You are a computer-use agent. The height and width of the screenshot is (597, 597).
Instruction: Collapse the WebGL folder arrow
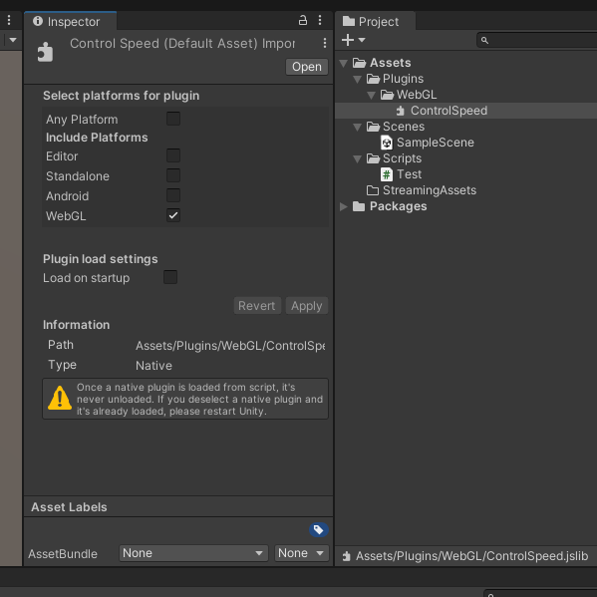[371, 96]
